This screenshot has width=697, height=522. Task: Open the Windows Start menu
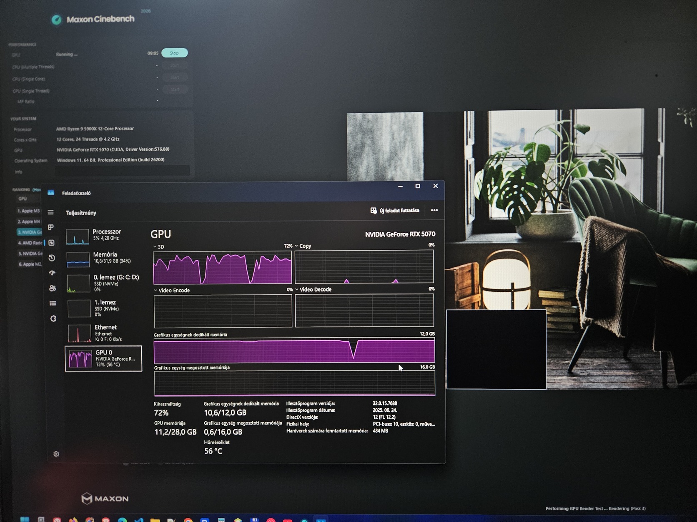point(25,519)
